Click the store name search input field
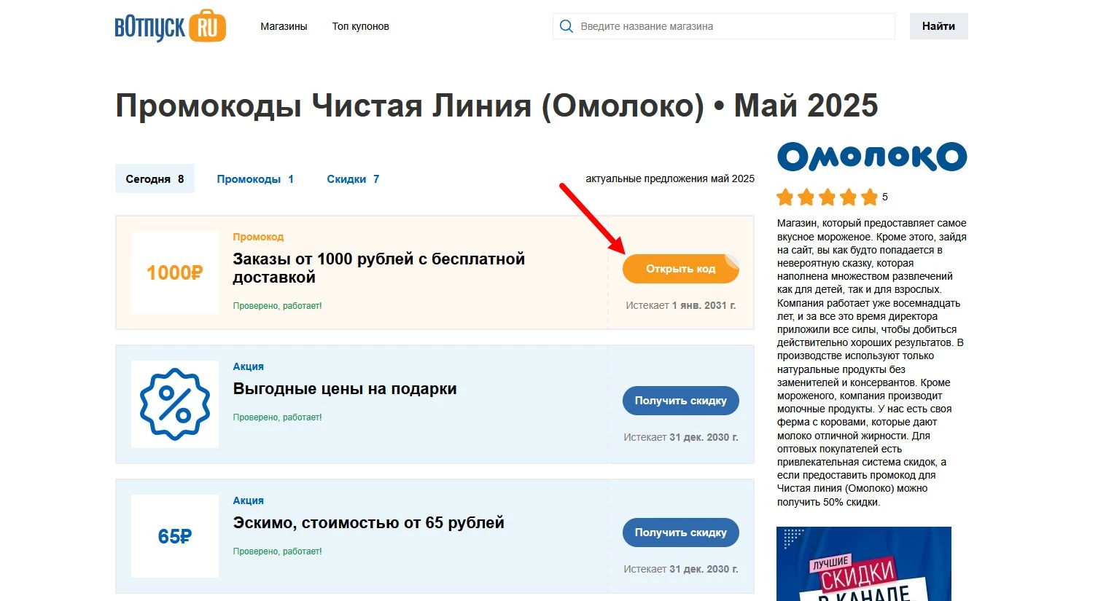The image size is (1098, 601). pos(723,25)
